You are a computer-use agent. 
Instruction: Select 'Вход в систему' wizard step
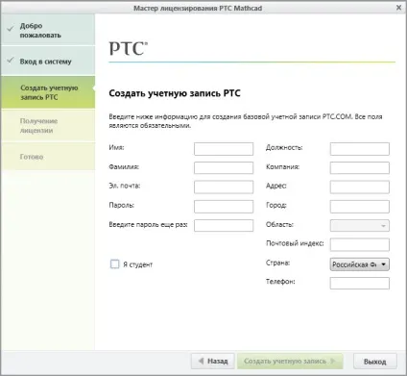tap(48, 61)
